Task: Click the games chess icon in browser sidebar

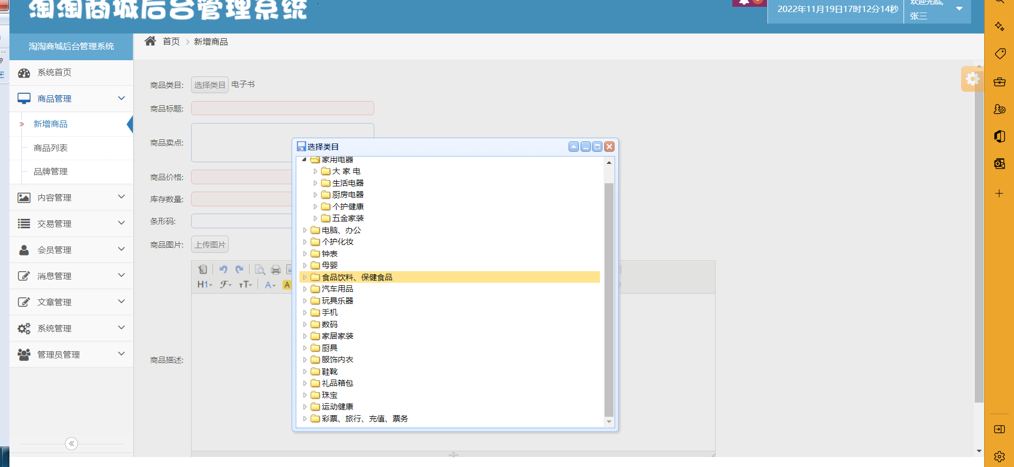Action: point(999,109)
